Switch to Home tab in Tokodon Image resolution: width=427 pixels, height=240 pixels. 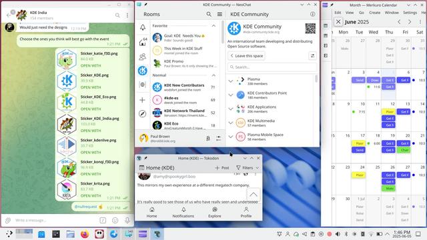click(151, 212)
